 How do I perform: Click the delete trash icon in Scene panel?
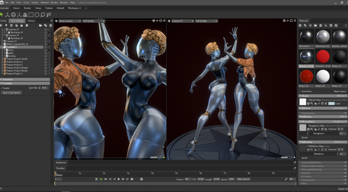[50, 25]
